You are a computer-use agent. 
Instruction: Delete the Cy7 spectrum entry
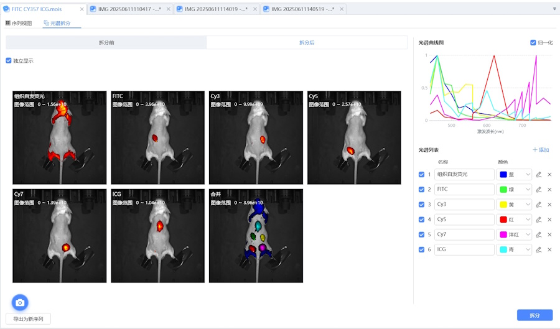click(549, 234)
